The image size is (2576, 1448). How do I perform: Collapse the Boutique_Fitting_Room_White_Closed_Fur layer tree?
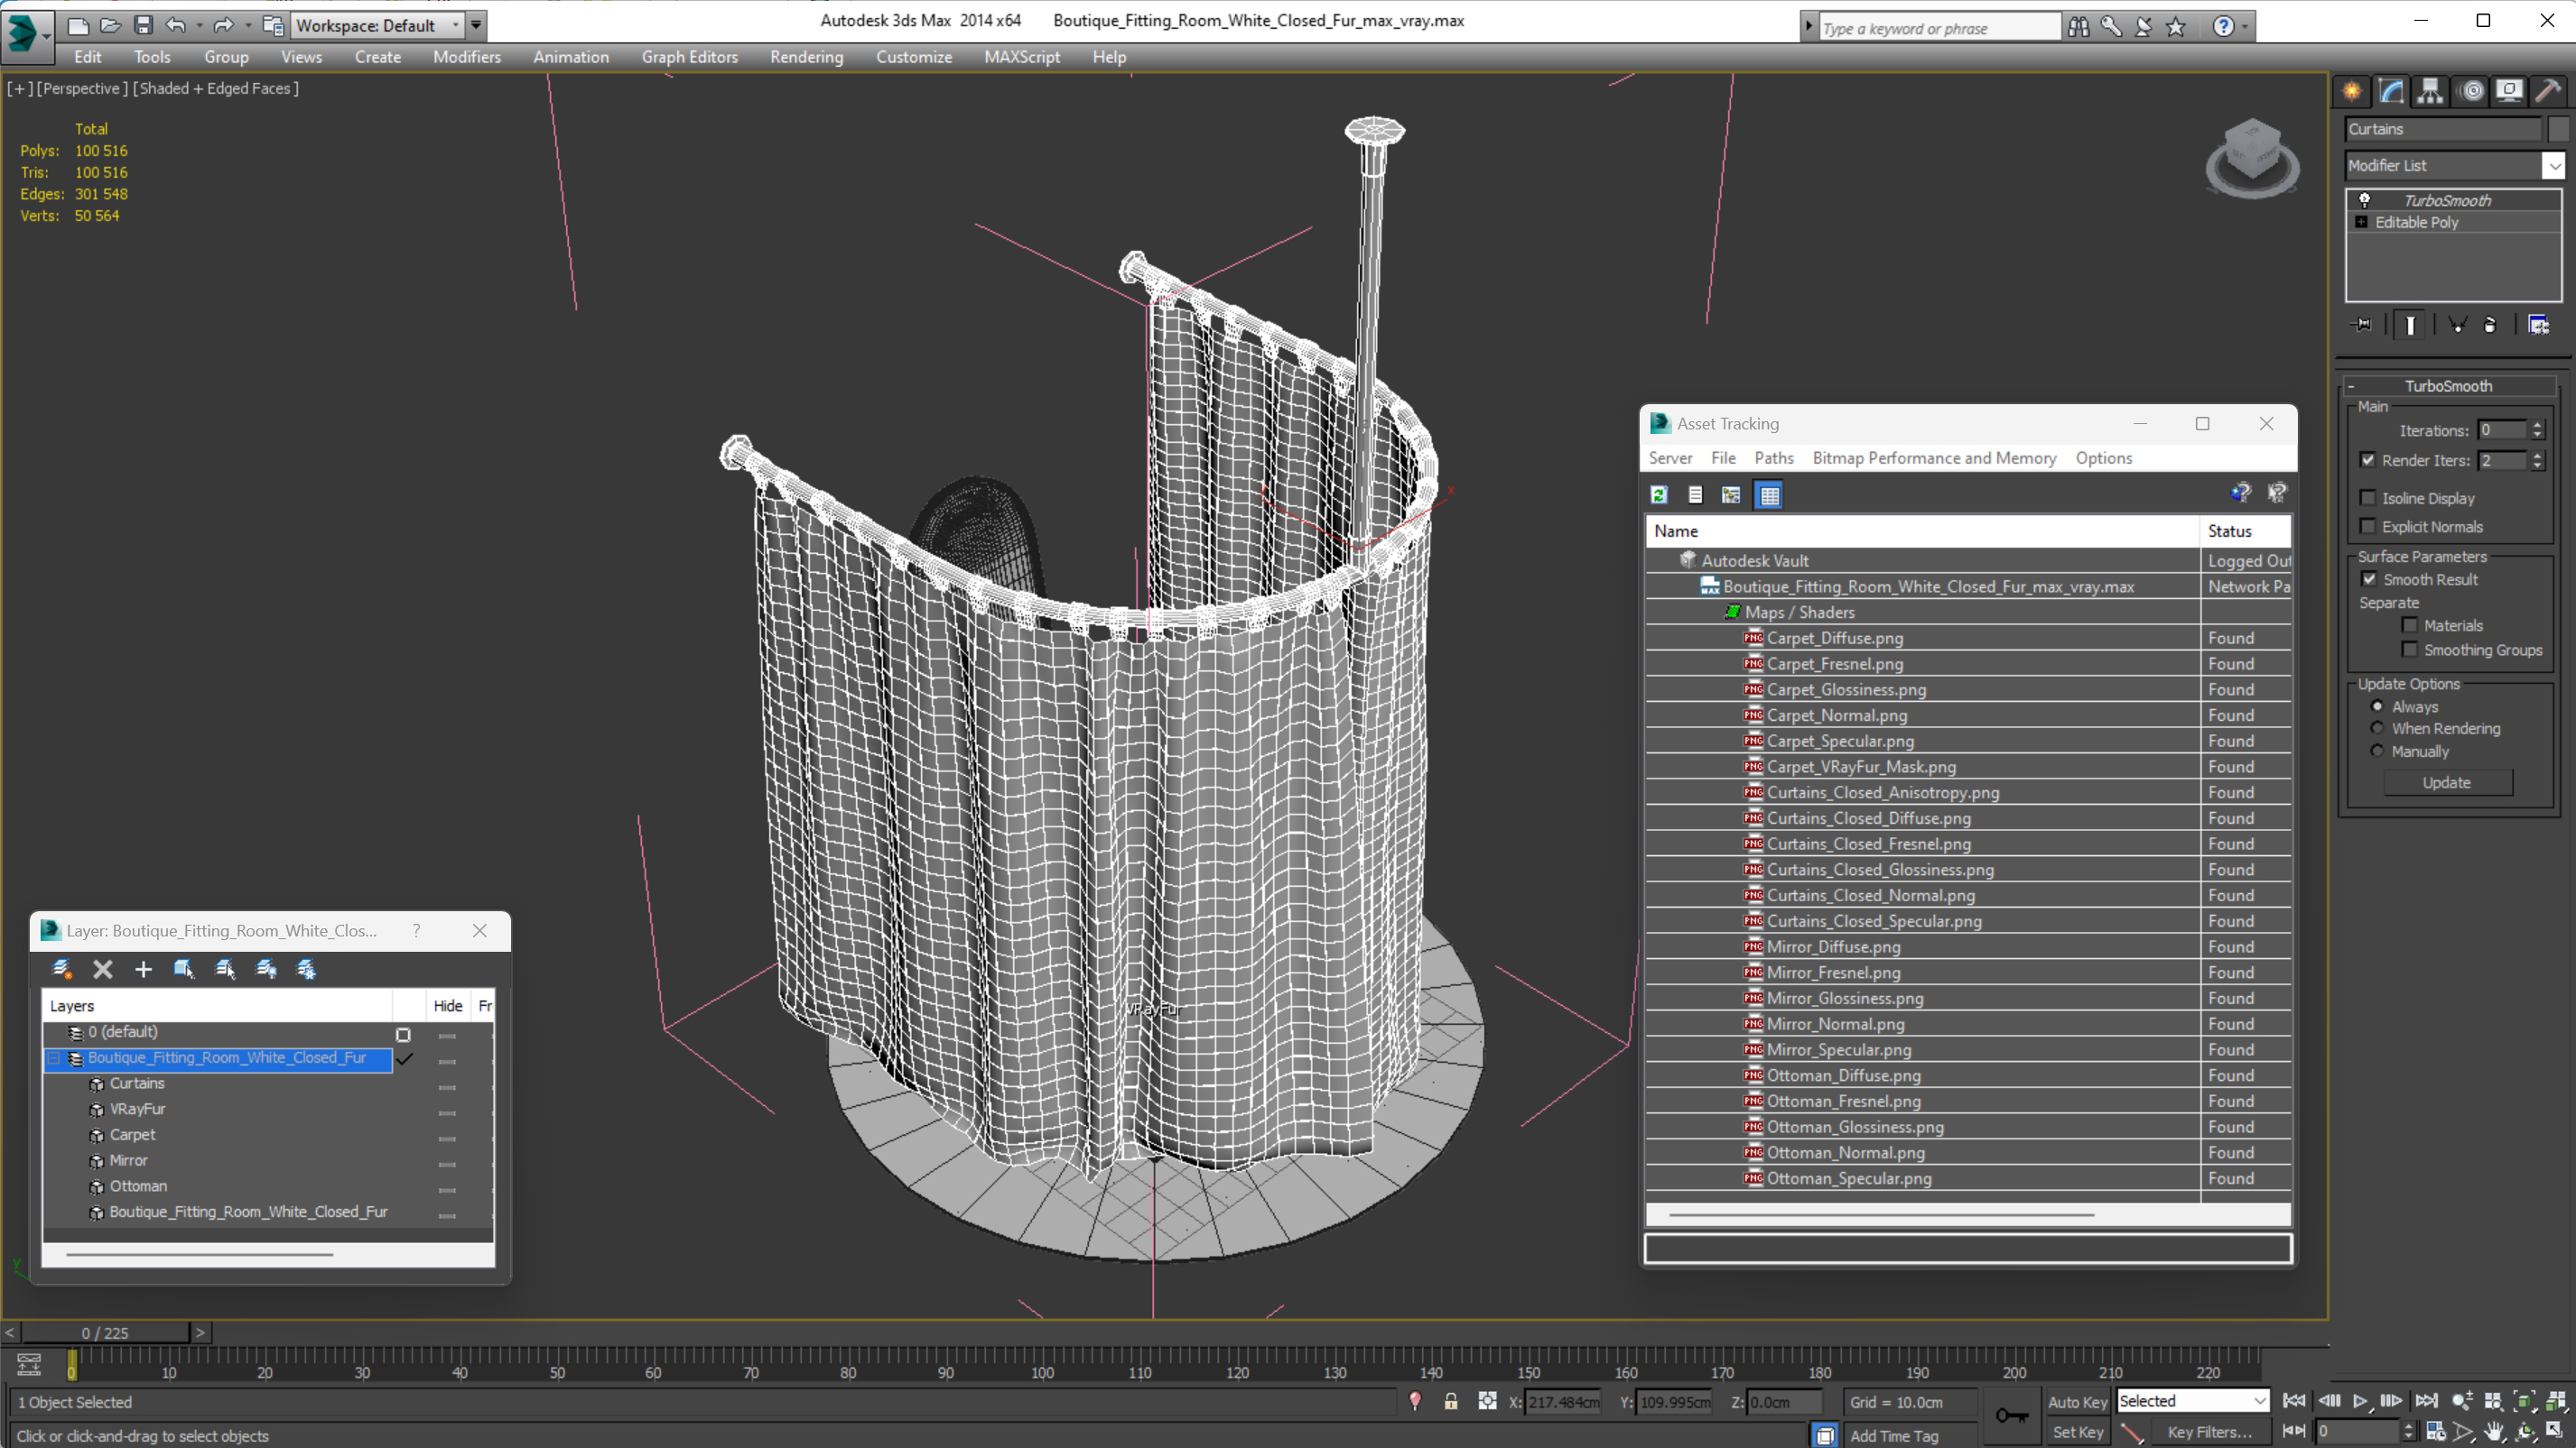(x=54, y=1057)
